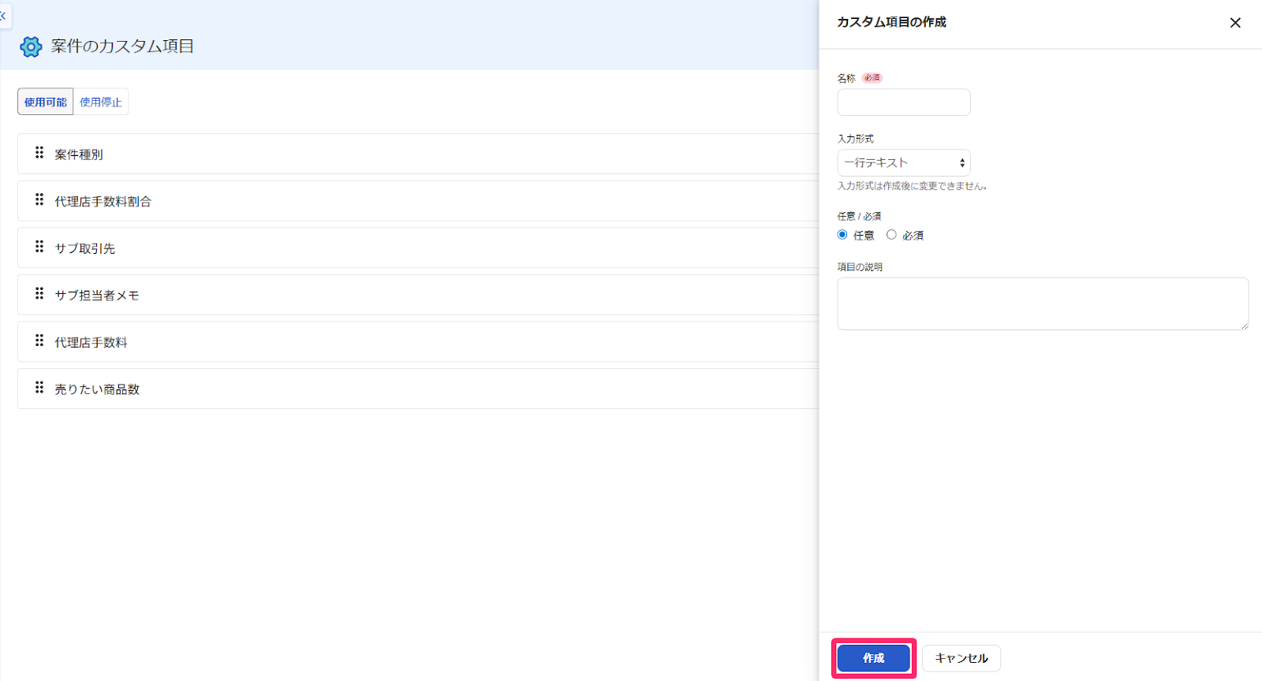Close the カスタム項目の作成 panel with X
This screenshot has width=1262, height=681.
pyautogui.click(x=1235, y=23)
